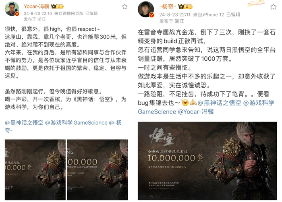View the first sales poster thumbnail in the left post
The height and width of the screenshot is (202, 282).
point(35,170)
